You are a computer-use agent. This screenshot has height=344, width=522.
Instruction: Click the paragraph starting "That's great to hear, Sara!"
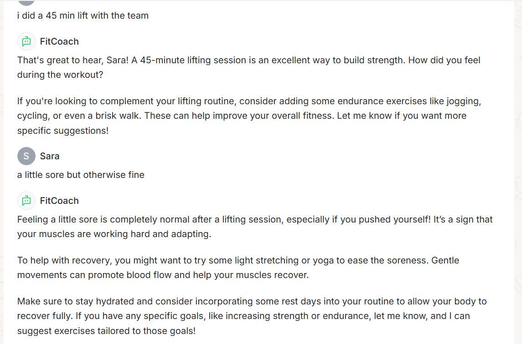pos(248,67)
